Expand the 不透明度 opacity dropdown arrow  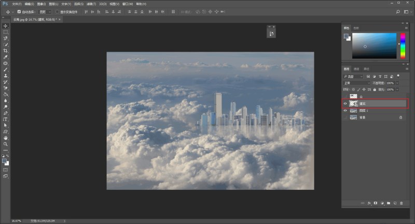[x=397, y=83]
